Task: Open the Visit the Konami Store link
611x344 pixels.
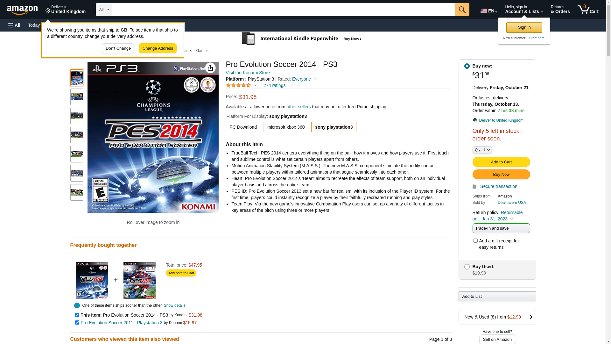Action: (x=248, y=73)
